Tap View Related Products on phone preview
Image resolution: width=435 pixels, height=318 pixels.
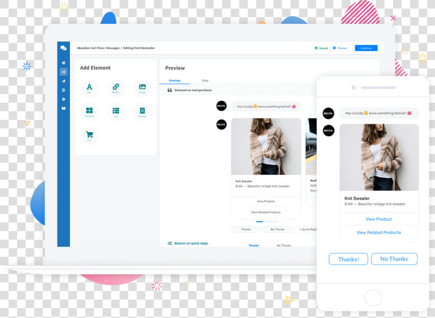pyautogui.click(x=379, y=232)
